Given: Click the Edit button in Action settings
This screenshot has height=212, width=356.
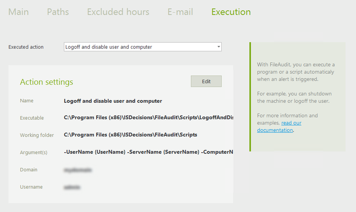Looking at the screenshot, I should point(206,81).
